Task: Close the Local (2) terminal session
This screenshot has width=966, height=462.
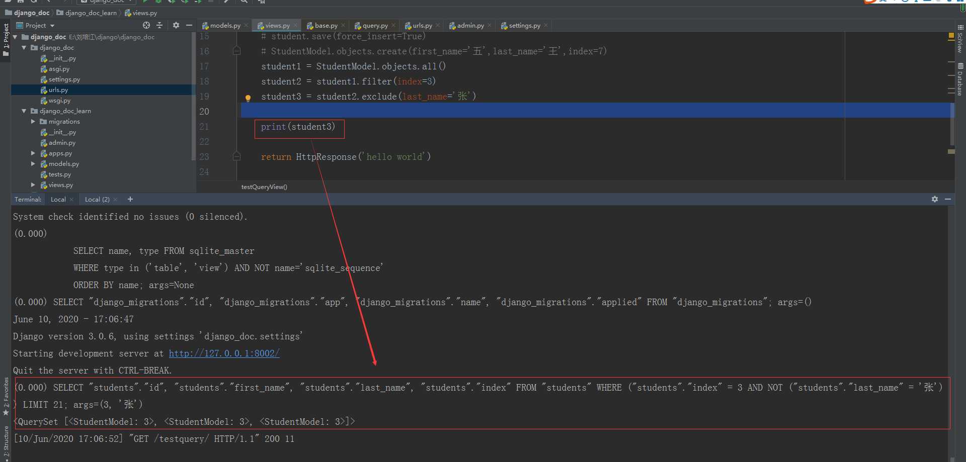Action: [x=115, y=200]
